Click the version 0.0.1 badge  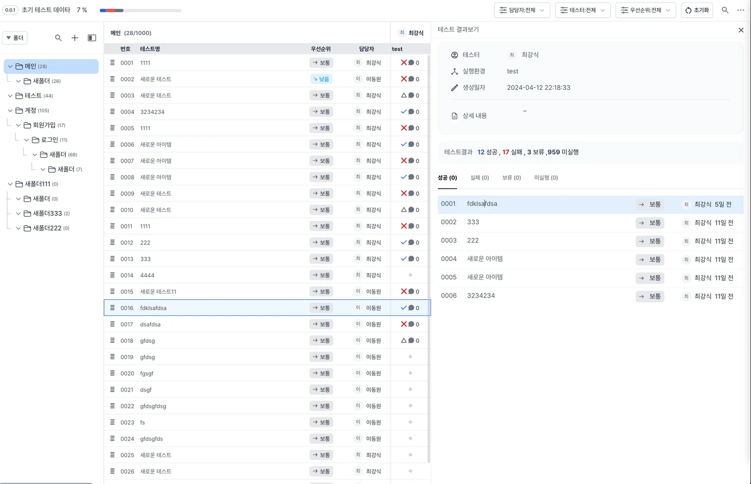coord(10,10)
